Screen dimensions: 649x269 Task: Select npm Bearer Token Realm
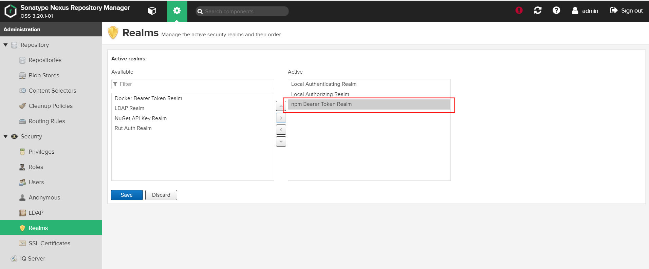coord(369,104)
